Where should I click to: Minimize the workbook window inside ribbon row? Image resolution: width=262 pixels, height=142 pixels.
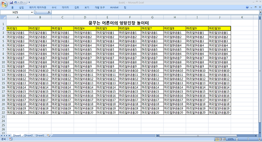[x=251, y=8]
